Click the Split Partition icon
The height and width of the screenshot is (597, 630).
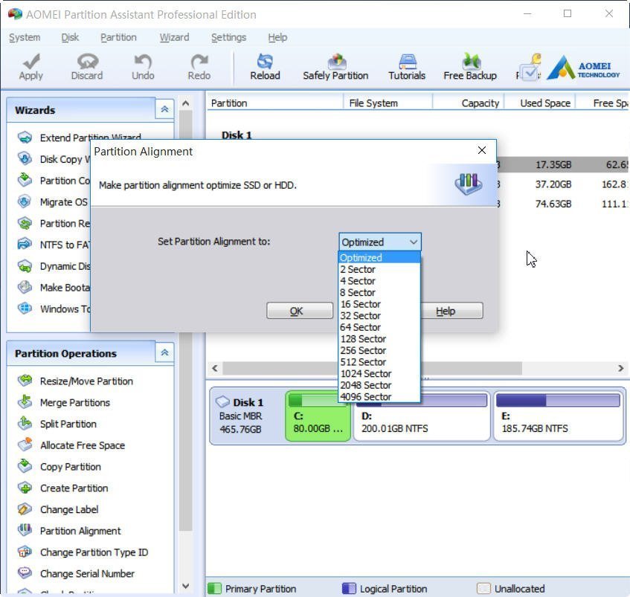pos(25,423)
